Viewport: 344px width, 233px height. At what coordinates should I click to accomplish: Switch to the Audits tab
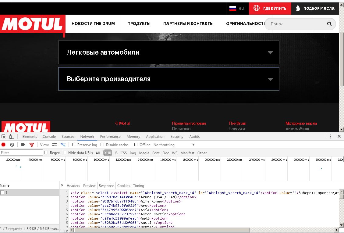tap(194, 137)
